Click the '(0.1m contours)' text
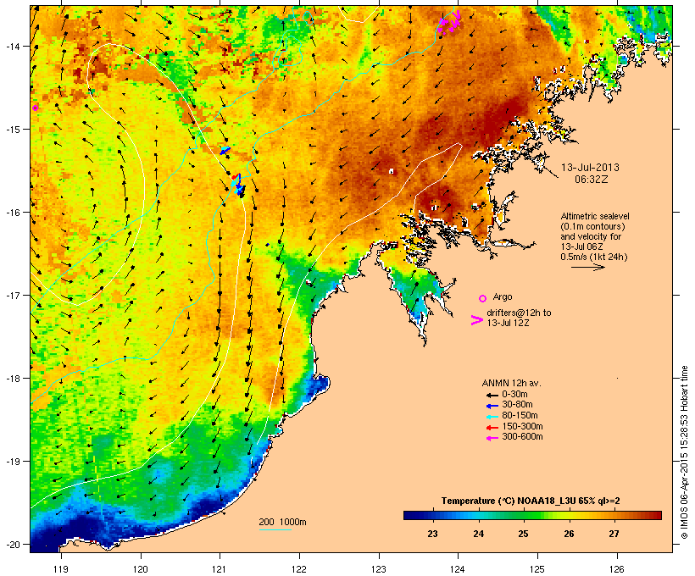 (x=592, y=226)
